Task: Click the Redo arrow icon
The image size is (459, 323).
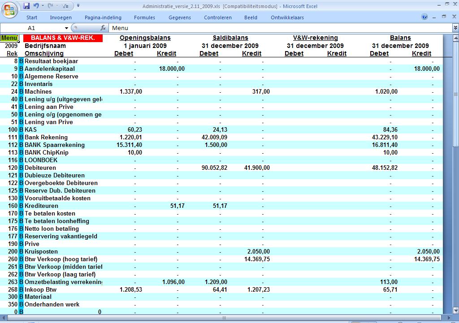Action: [x=50, y=6]
